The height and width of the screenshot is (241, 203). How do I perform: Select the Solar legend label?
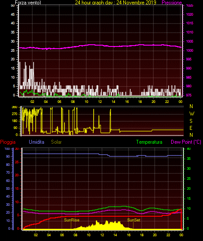click(x=56, y=142)
